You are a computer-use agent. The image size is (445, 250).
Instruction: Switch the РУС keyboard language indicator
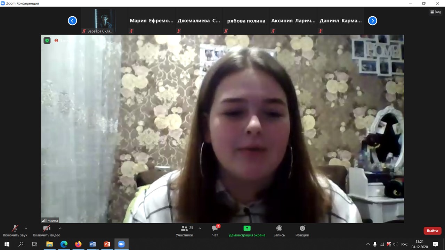tap(404, 244)
